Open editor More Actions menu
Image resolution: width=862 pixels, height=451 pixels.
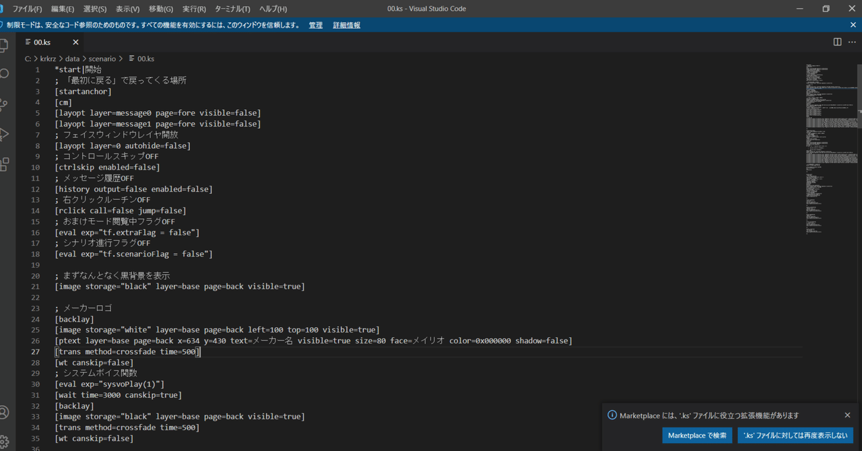coord(852,42)
